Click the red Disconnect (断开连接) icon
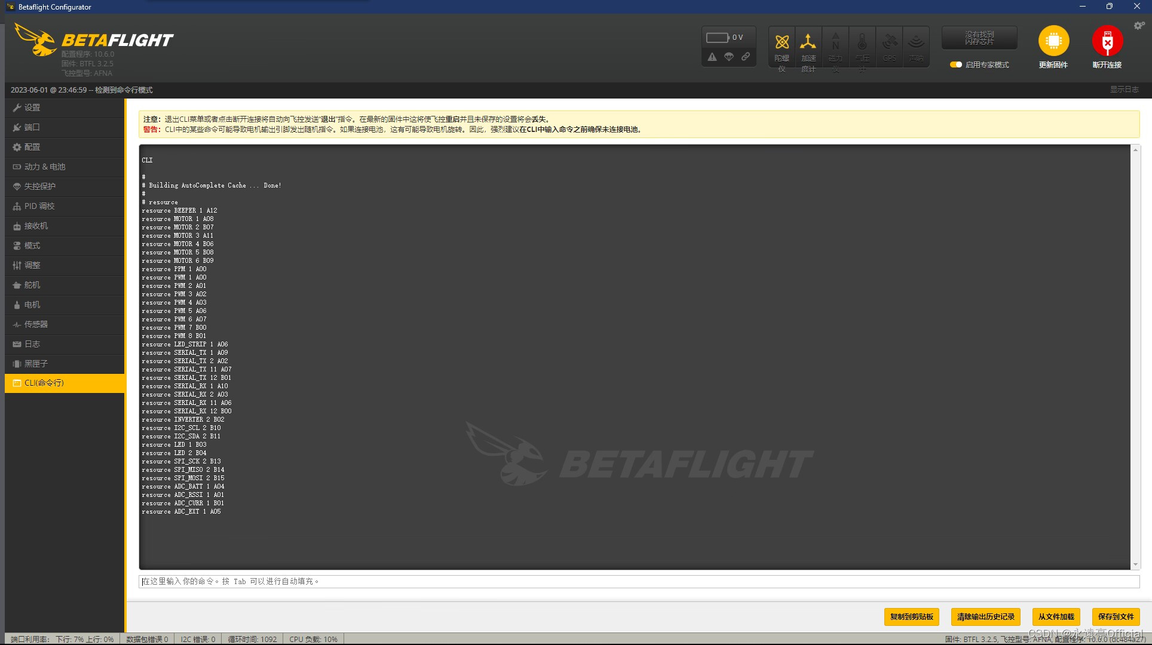 tap(1107, 41)
